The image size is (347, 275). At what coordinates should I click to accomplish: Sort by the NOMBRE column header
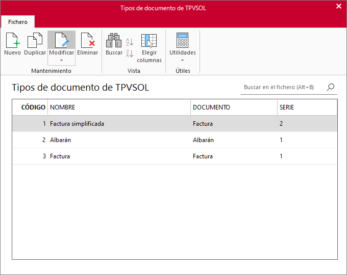(x=119, y=107)
